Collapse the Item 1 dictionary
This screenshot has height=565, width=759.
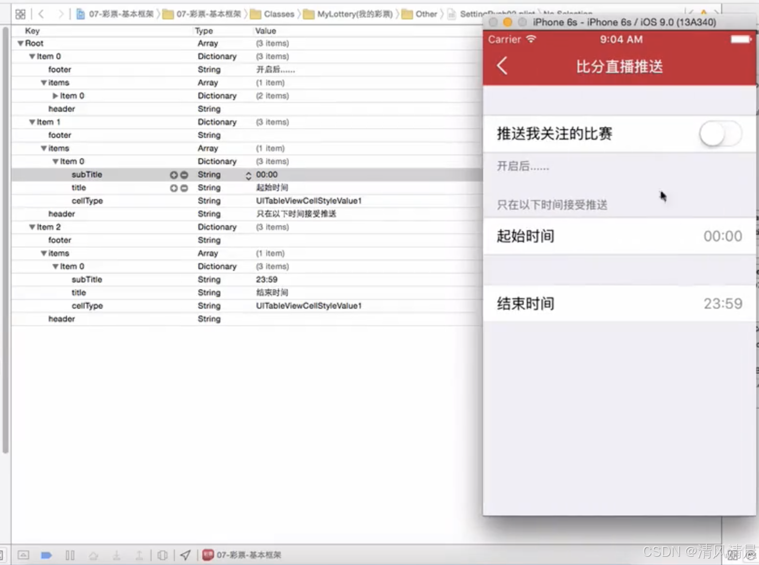coord(32,122)
